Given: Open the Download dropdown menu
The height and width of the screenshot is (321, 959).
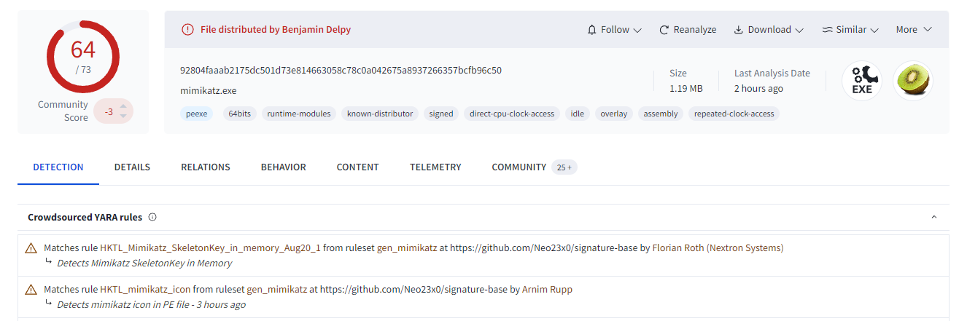Looking at the screenshot, I should pos(769,30).
